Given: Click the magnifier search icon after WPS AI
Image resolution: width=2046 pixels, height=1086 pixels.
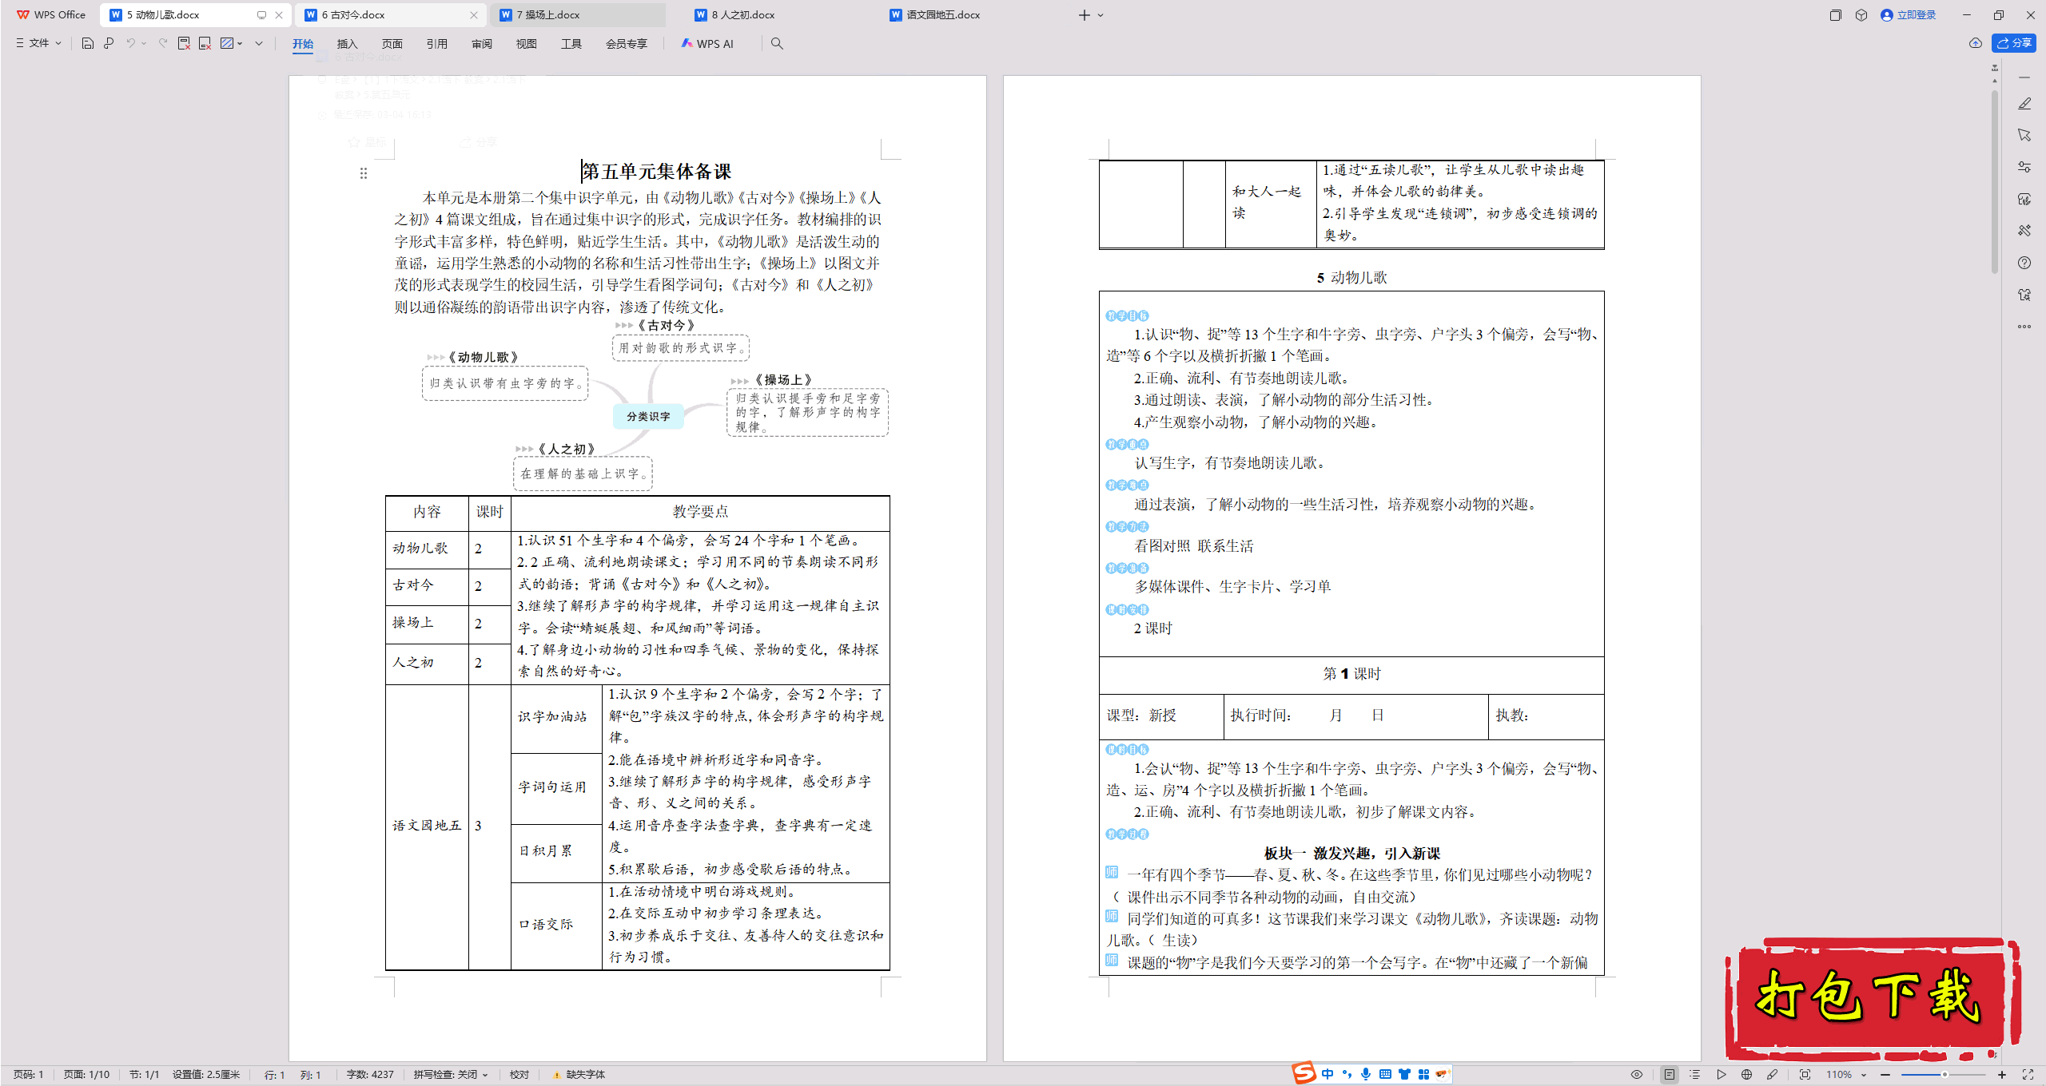Looking at the screenshot, I should (x=777, y=43).
